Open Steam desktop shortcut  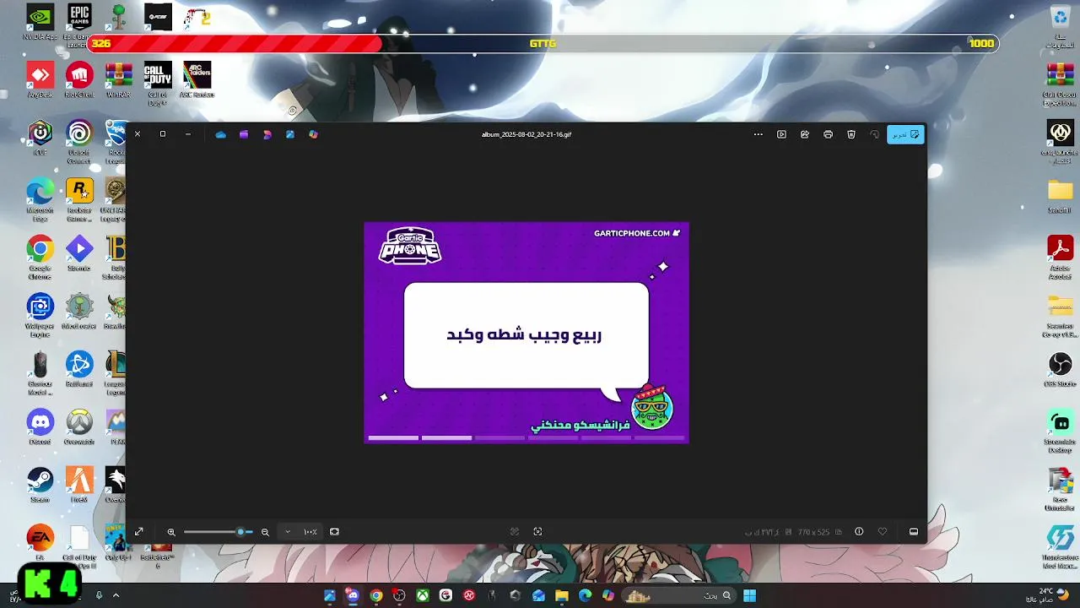tap(40, 485)
